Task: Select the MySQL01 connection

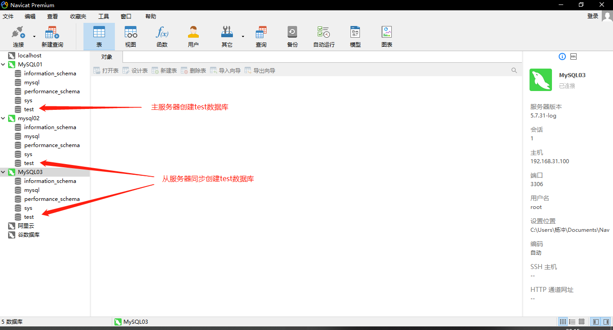Action: click(30, 65)
